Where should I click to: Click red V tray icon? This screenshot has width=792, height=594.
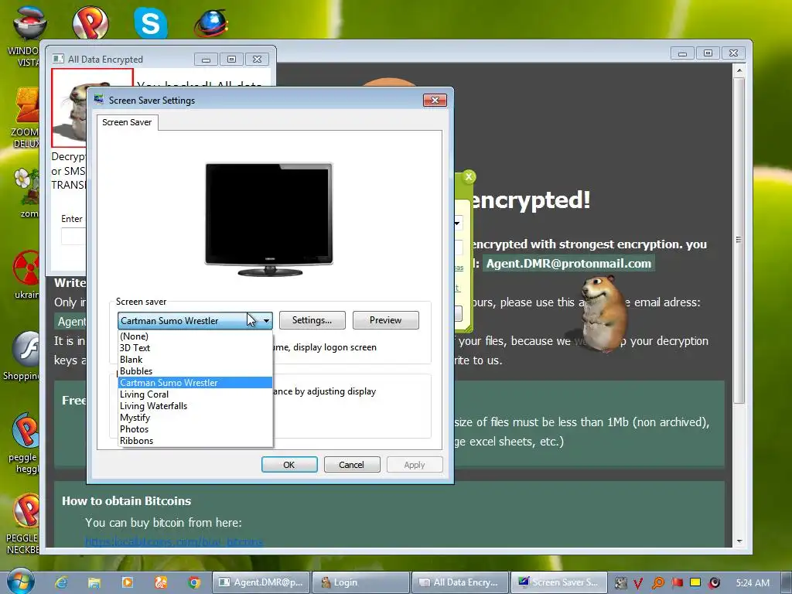click(x=638, y=583)
